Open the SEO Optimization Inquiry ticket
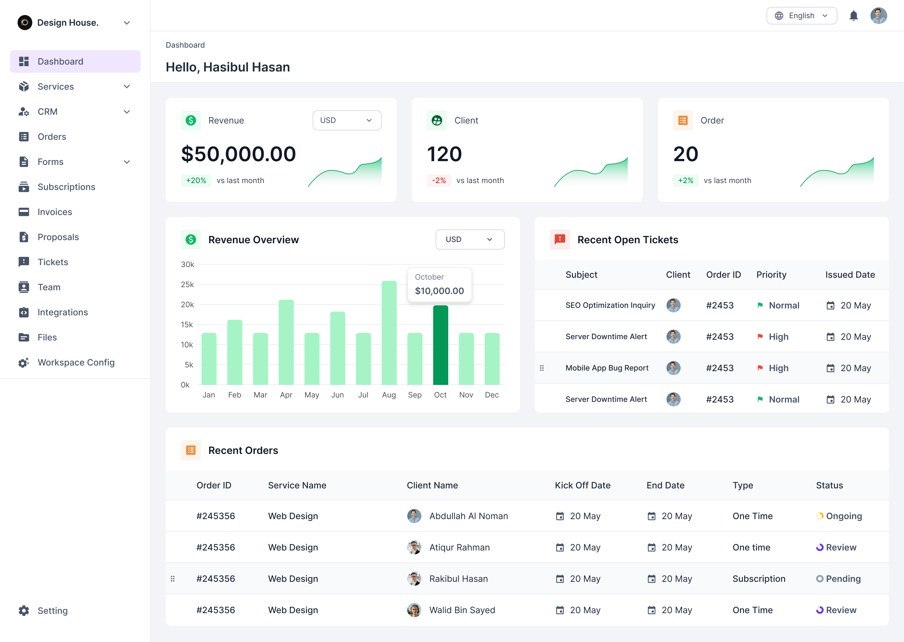 [x=610, y=305]
